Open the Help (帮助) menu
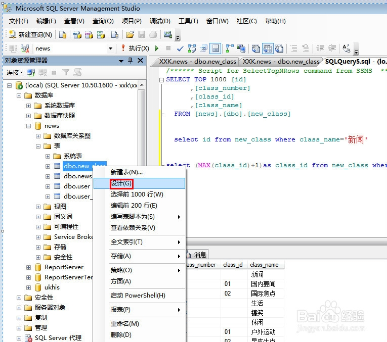387x342 pixels. 275,21
